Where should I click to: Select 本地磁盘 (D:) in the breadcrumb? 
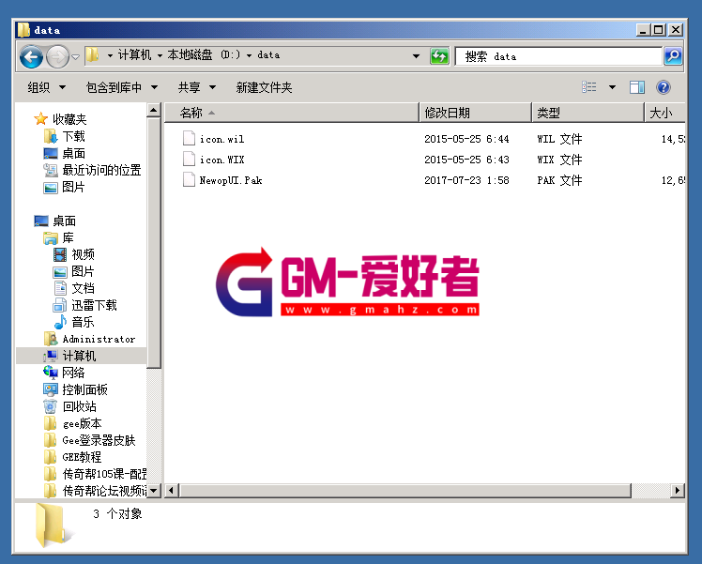(x=204, y=55)
